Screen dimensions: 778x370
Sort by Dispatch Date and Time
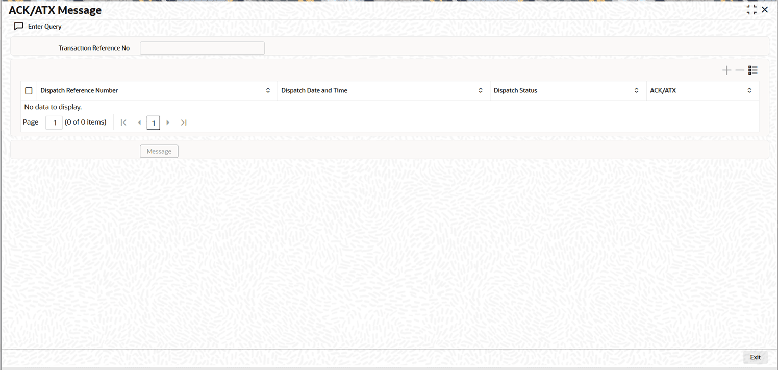coord(480,90)
